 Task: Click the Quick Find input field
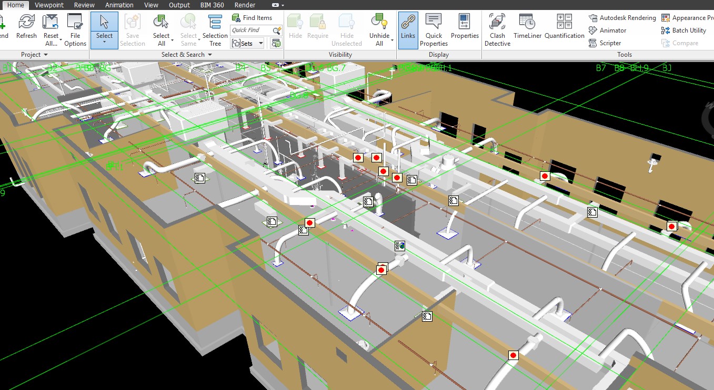(251, 30)
